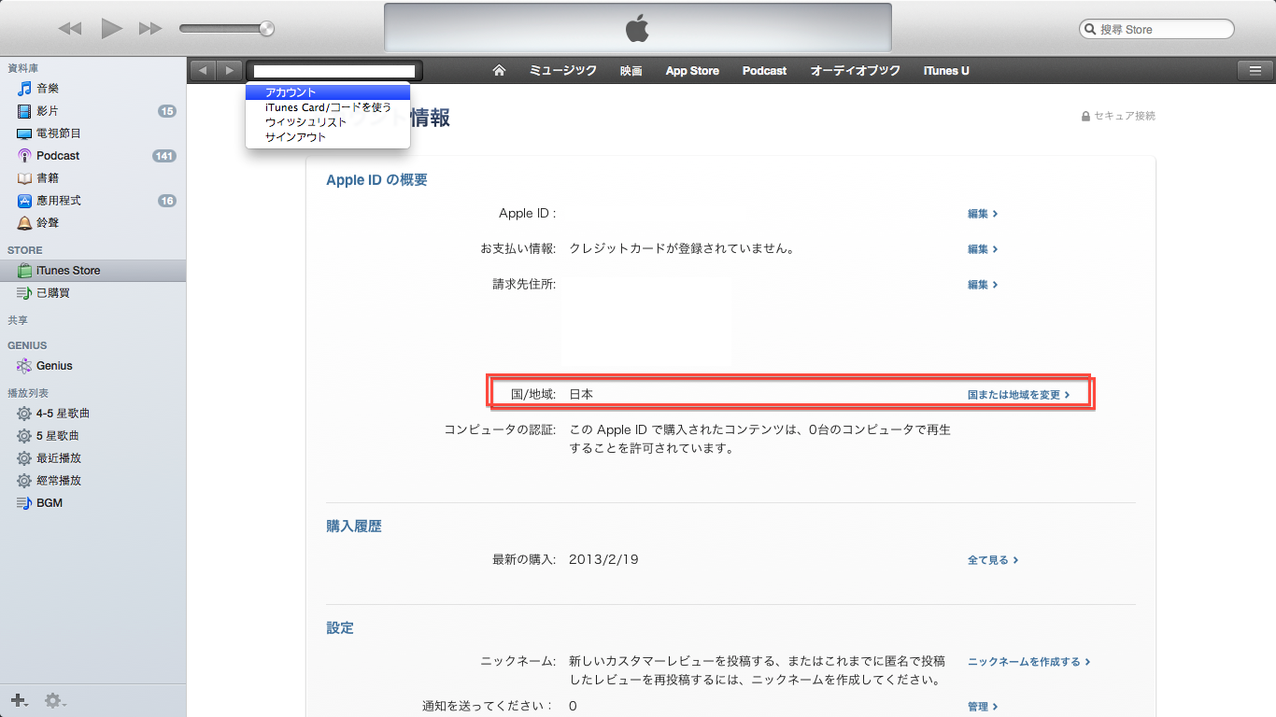Click the fast-forward next track button
Viewport: 1276px width, 717px height.
tap(150, 29)
